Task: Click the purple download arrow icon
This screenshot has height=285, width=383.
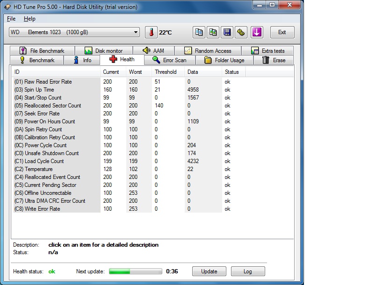Action: pyautogui.click(x=257, y=32)
